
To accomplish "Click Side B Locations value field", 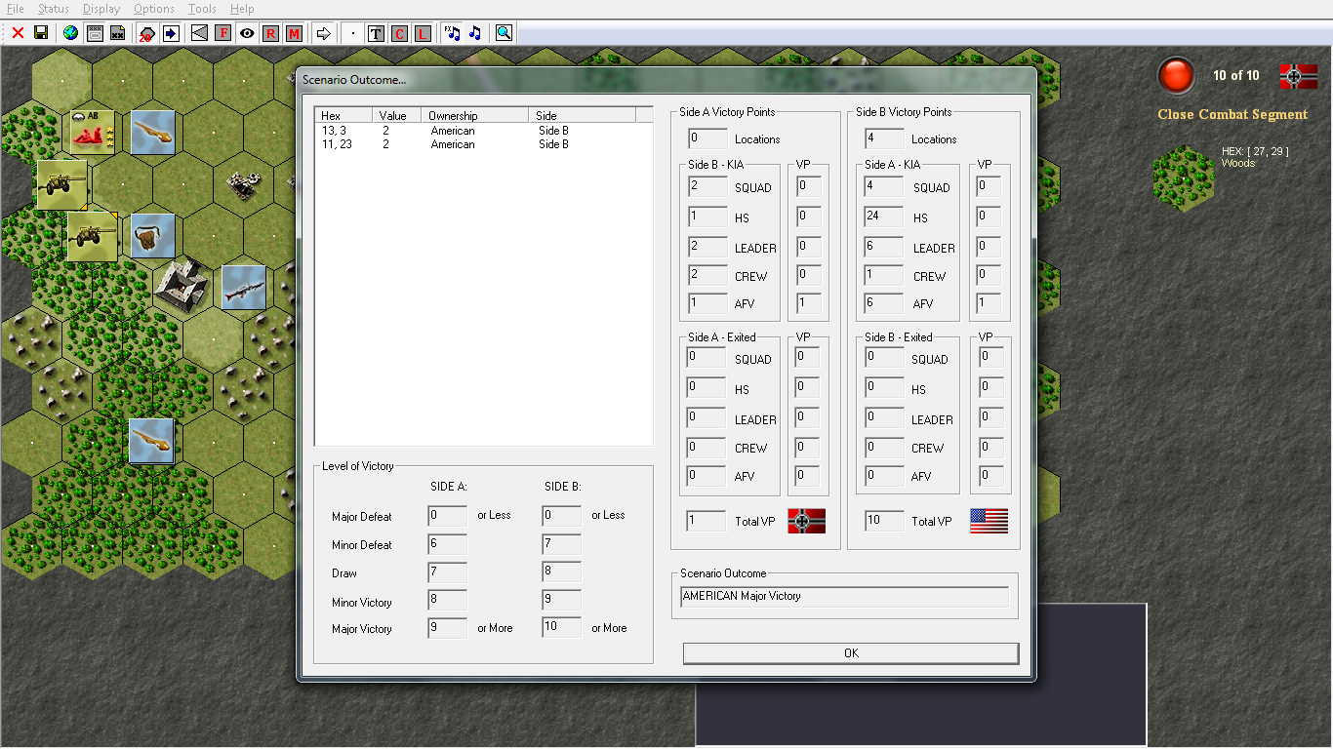I will tap(884, 138).
